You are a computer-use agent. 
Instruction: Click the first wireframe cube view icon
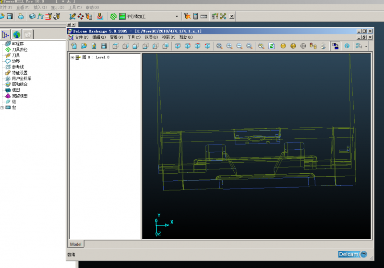click(x=116, y=46)
